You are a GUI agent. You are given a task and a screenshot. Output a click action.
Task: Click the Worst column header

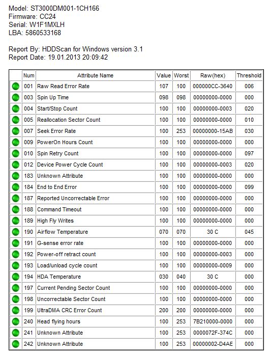click(181, 75)
